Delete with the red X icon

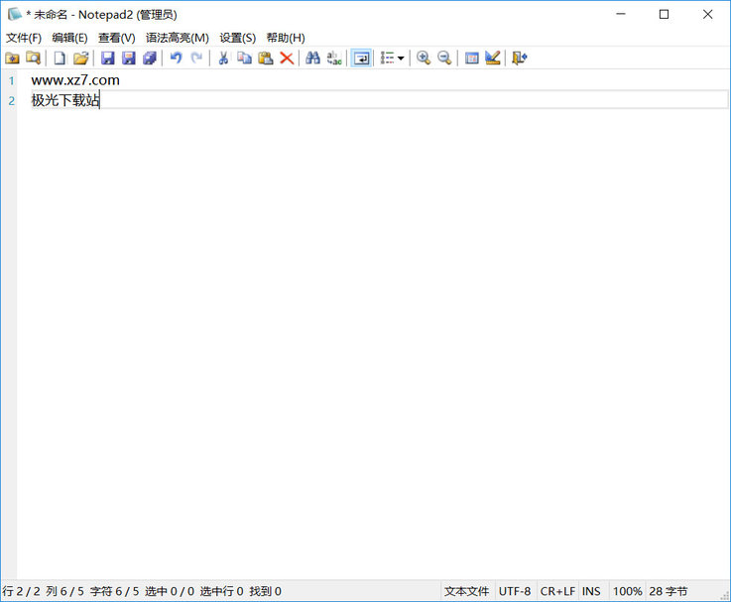(x=287, y=59)
